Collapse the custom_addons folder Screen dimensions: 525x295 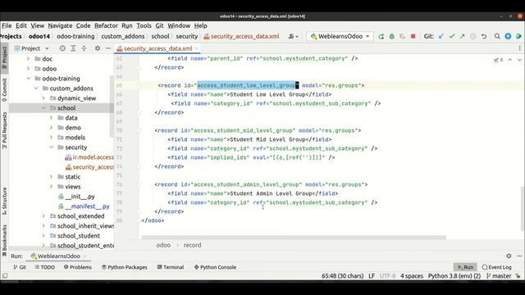click(36, 88)
